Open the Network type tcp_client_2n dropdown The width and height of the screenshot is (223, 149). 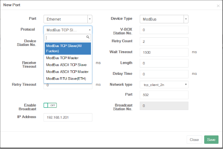coord(164,85)
